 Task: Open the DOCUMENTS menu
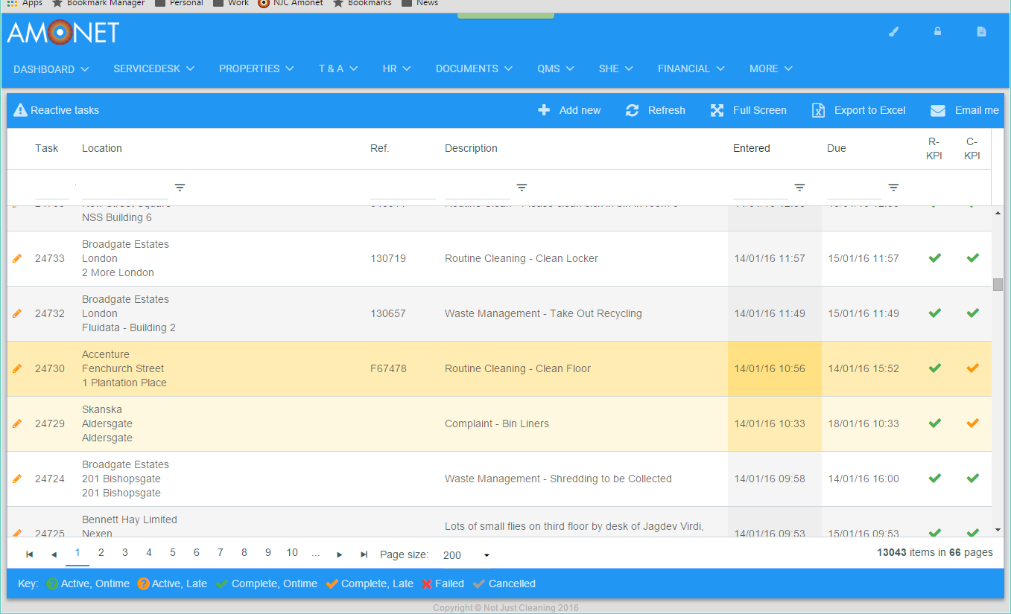click(475, 68)
